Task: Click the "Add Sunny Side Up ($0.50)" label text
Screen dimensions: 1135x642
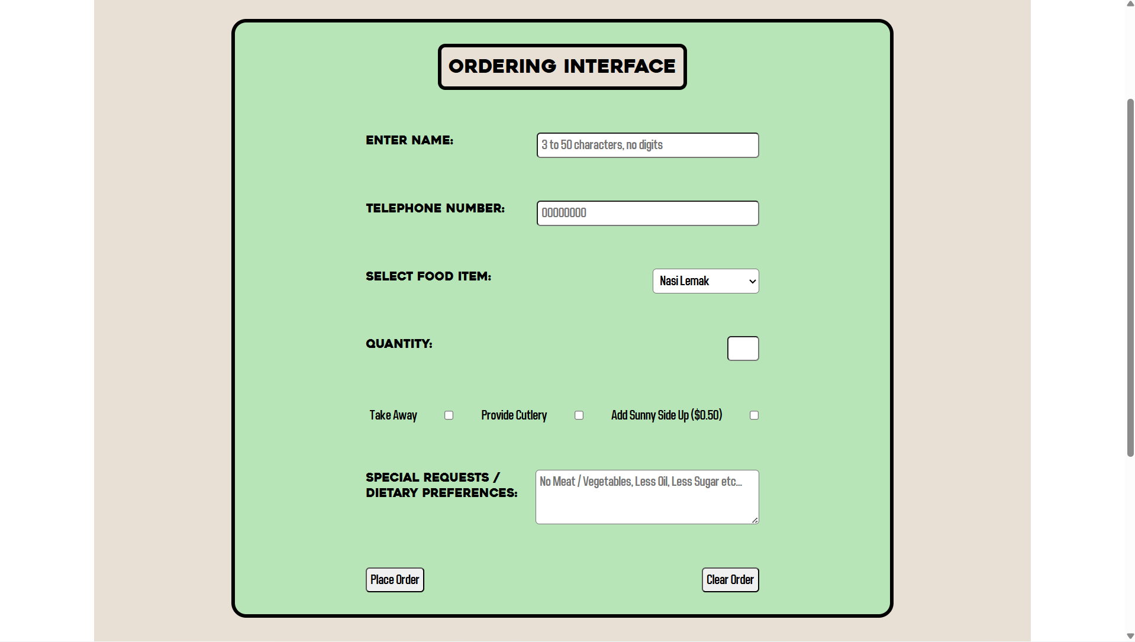Action: click(x=666, y=415)
